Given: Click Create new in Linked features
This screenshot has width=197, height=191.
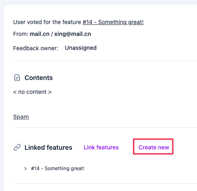Looking at the screenshot, I should click(x=154, y=147).
